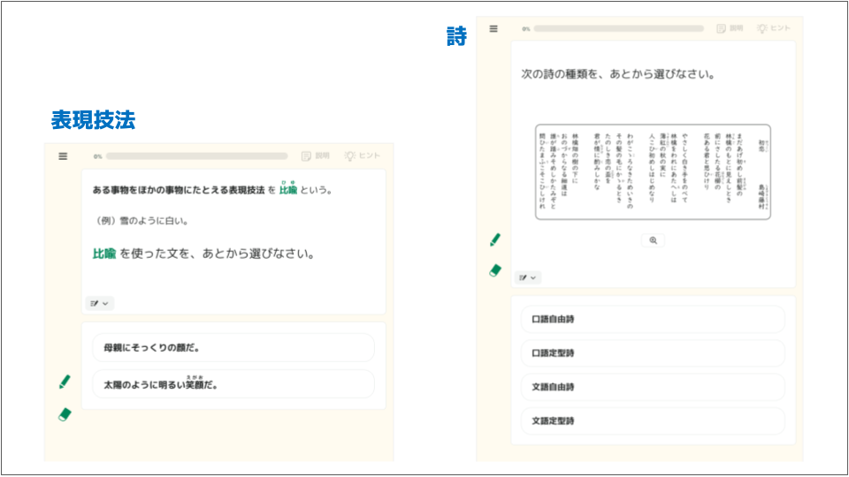Click ヒント lightbulb in 表現技法 panel
The image size is (849, 477).
click(362, 156)
